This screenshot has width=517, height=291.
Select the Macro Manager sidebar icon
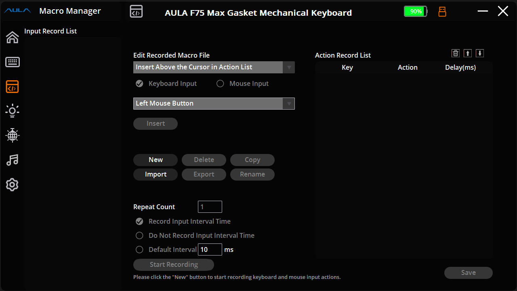tap(12, 87)
